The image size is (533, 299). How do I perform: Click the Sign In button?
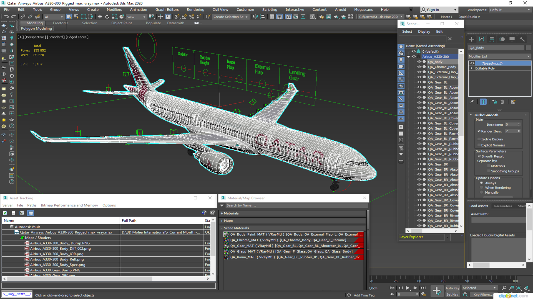(x=439, y=10)
